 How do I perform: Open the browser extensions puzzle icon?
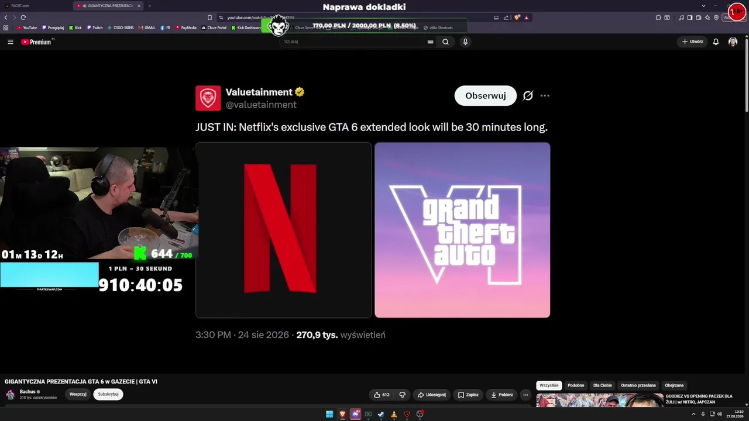(x=658, y=18)
